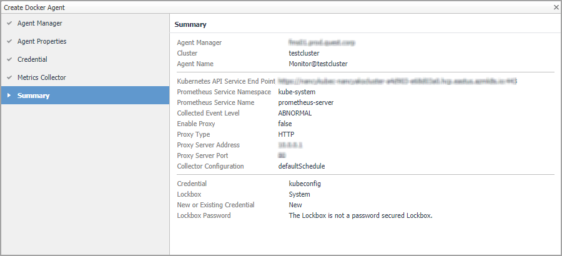This screenshot has height=256, width=562.
Task: Click the Monitor@testcluster agent name value
Action: [x=318, y=64]
